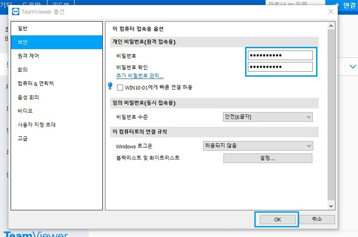Expand the Windows 로그온 dropdown

258,146
